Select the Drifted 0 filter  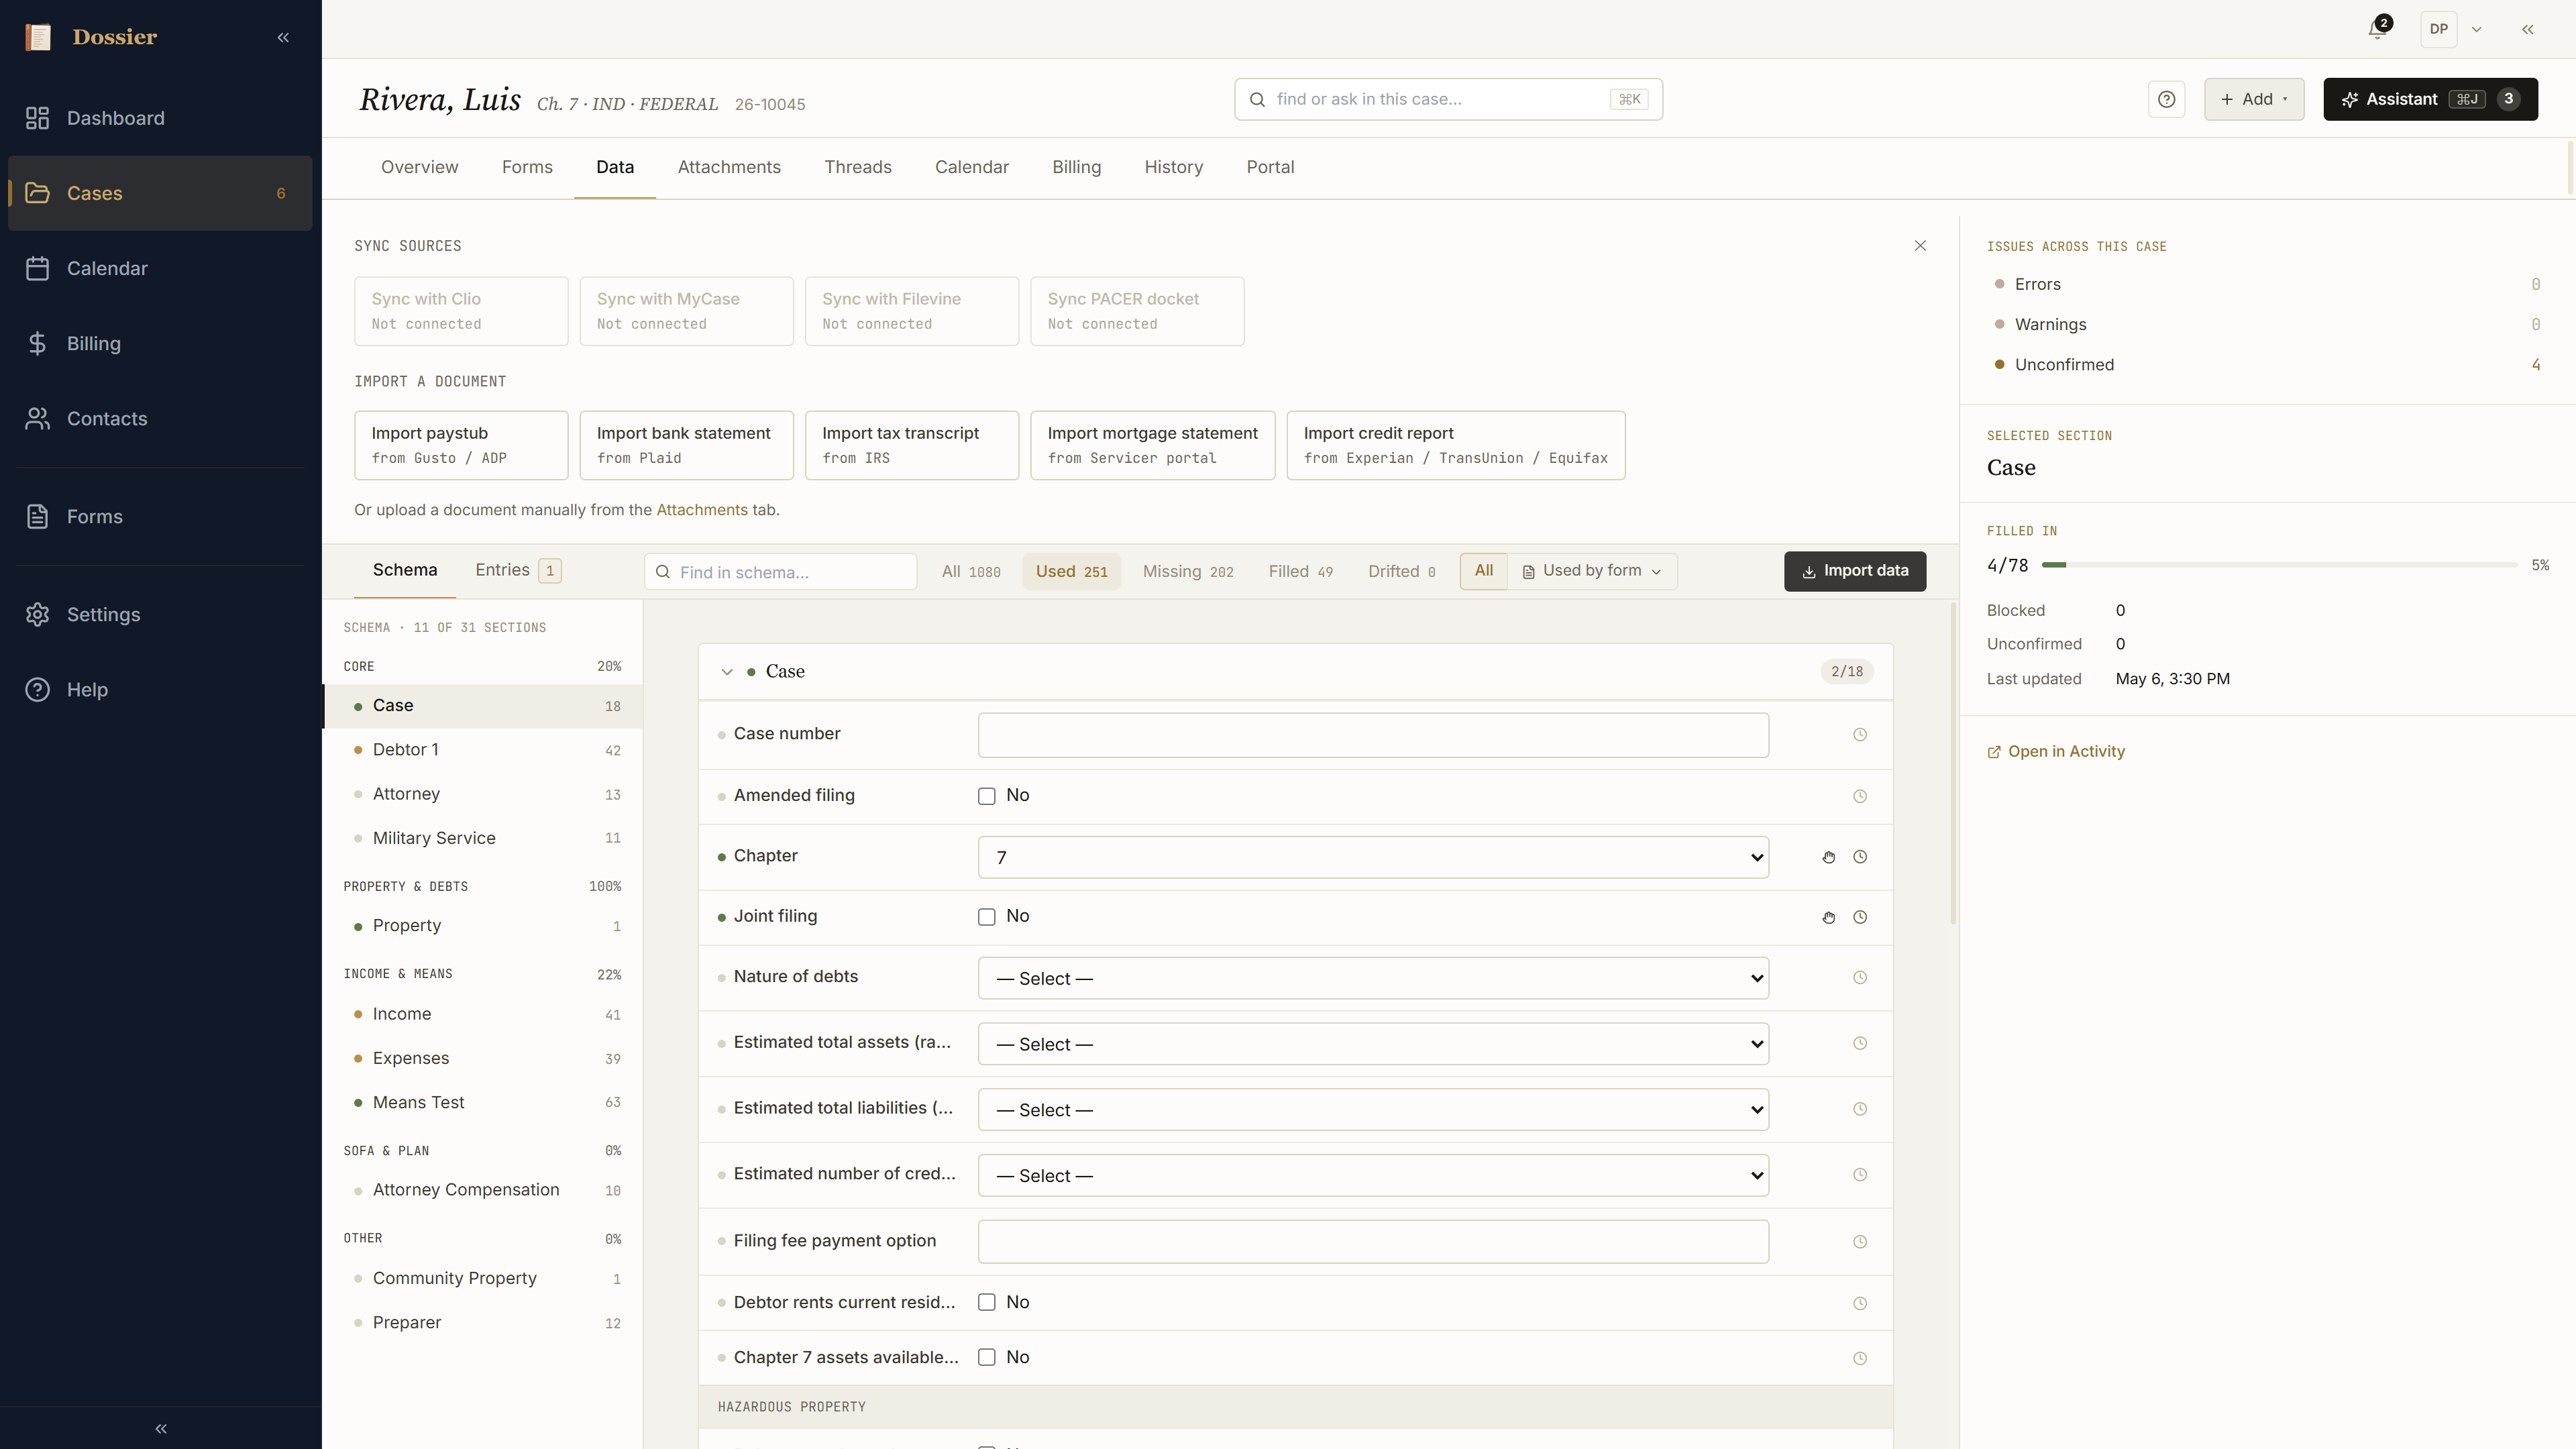[1401, 571]
